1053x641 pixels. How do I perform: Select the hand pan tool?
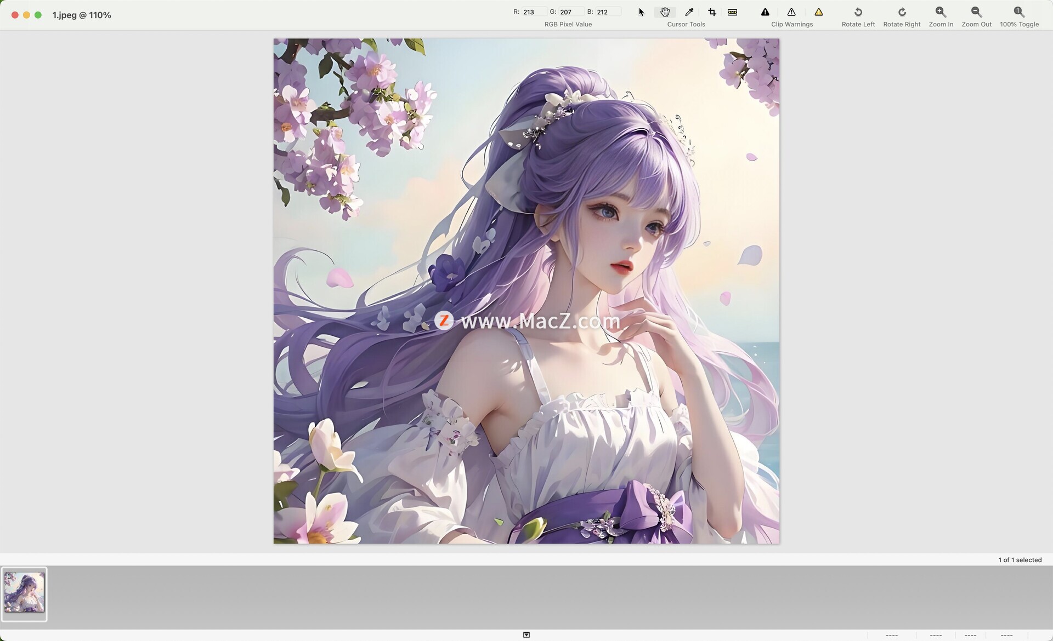coord(665,12)
